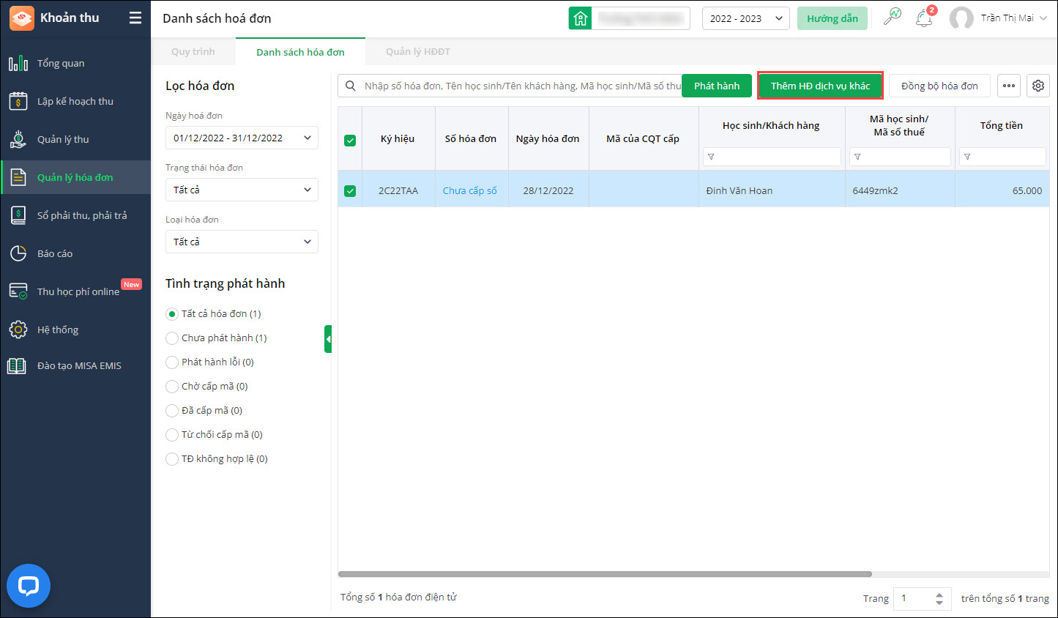Click the 2C22TAA symbol cell
This screenshot has height=618, width=1058.
[x=398, y=190]
